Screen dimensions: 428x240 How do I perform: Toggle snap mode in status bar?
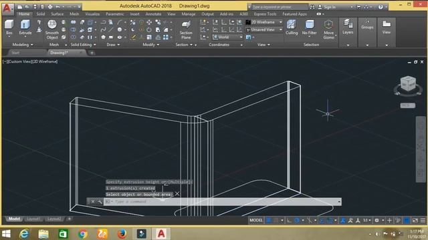point(276,221)
